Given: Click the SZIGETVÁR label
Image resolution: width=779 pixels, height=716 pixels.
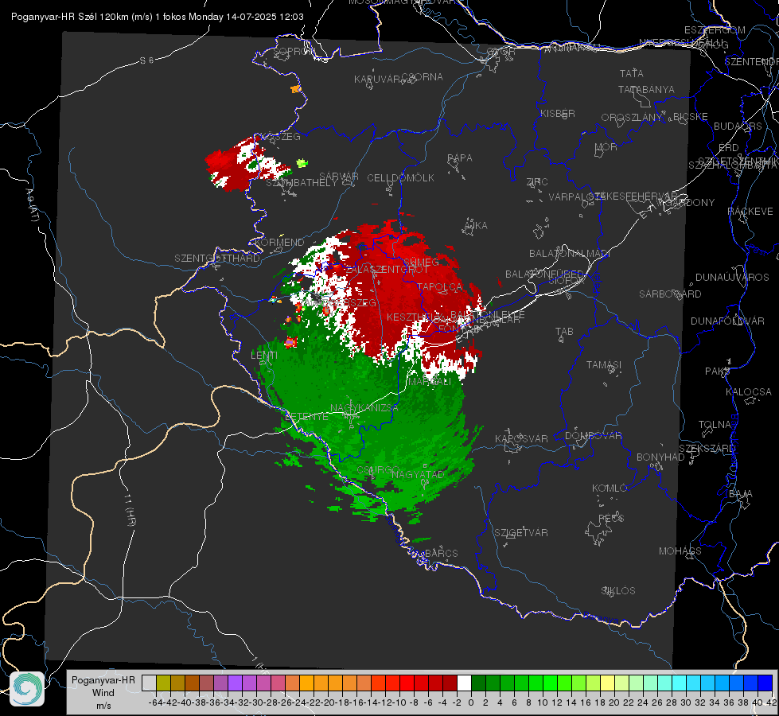Looking at the screenshot, I should [x=520, y=532].
